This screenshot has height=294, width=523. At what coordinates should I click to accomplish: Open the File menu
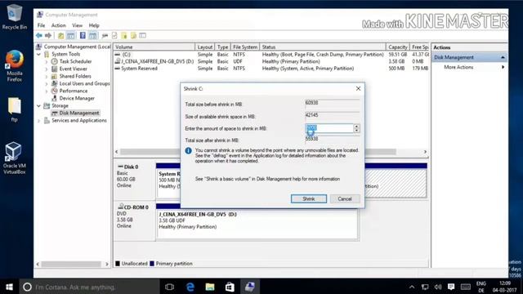(x=41, y=25)
